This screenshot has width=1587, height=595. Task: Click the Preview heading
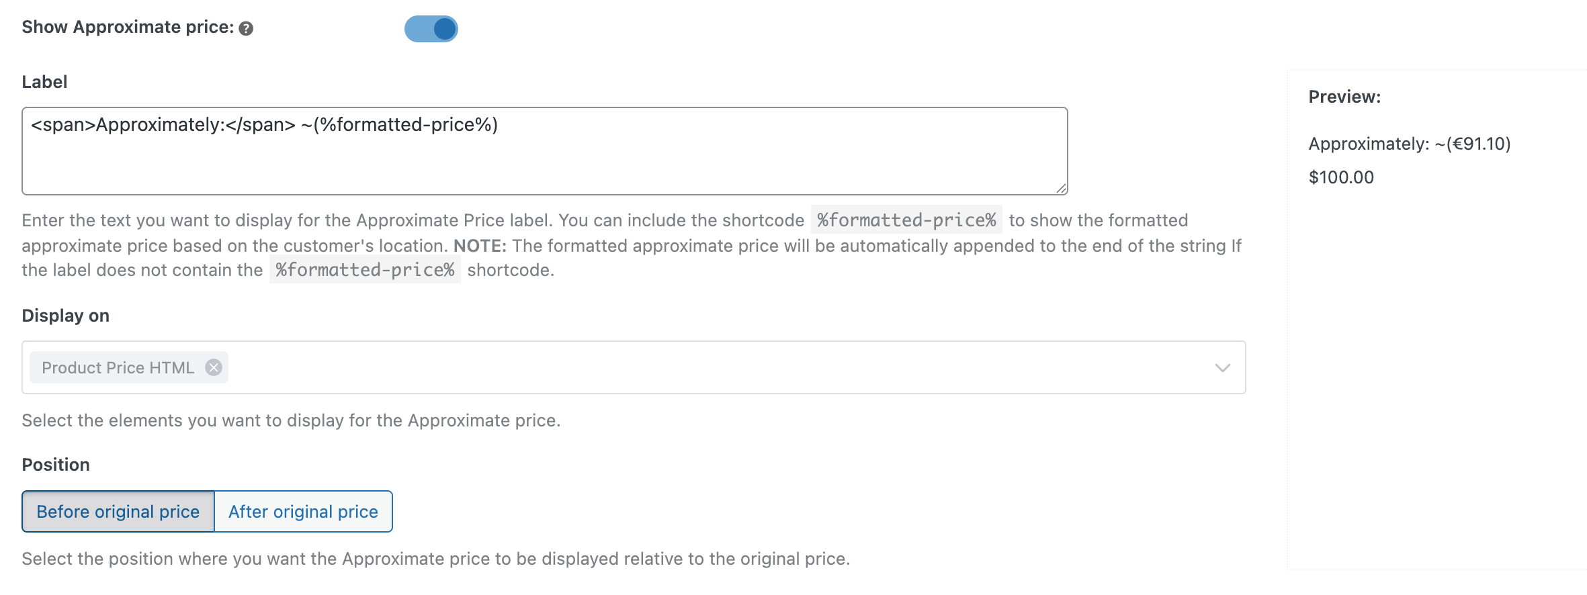pyautogui.click(x=1344, y=97)
